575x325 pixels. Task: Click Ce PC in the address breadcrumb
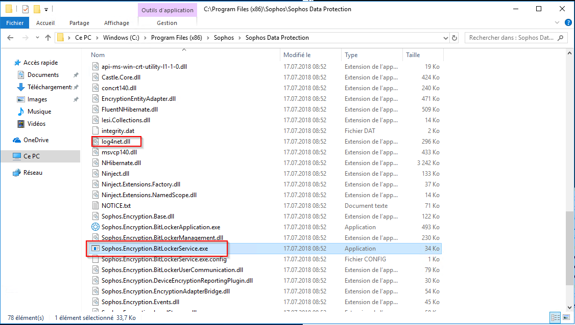tap(83, 38)
